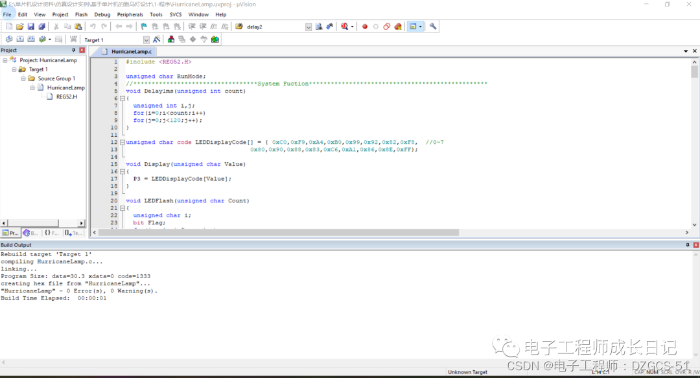
Task: Open the Find in Files folder icon beside delay2
Action: pos(239,27)
